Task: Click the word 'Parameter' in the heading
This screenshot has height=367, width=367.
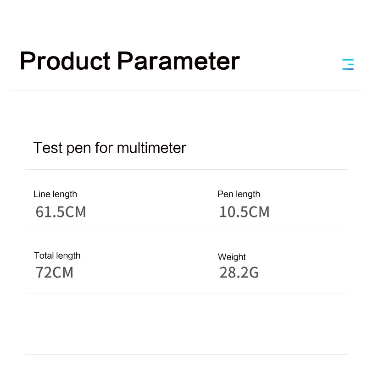Action: tap(178, 61)
